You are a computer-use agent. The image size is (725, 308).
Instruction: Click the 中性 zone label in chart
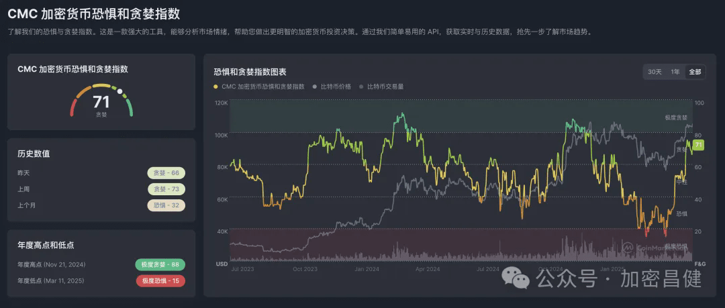682,182
